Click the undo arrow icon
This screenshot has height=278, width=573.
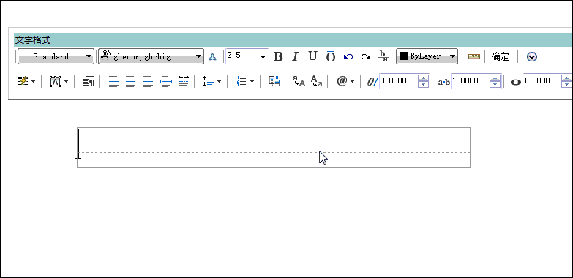pyautogui.click(x=348, y=56)
